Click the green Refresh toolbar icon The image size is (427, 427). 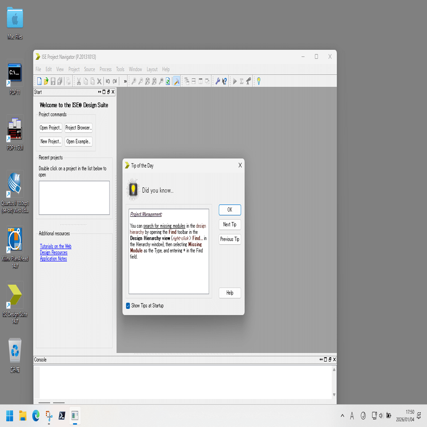(x=168, y=81)
